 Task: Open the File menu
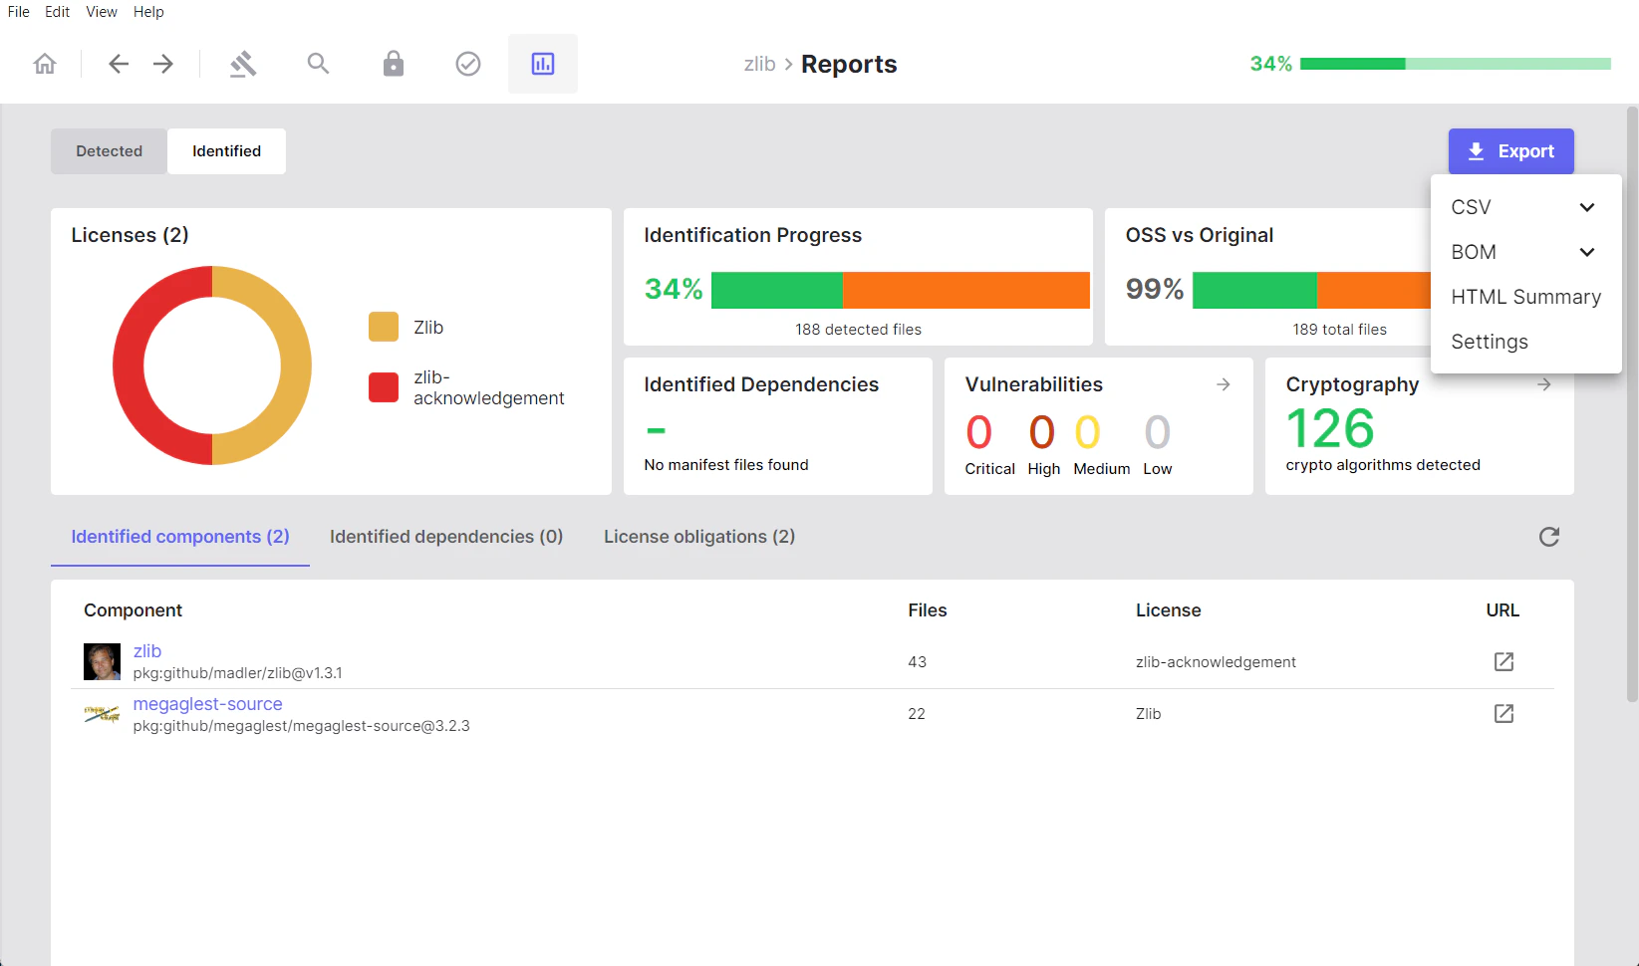pyautogui.click(x=19, y=12)
